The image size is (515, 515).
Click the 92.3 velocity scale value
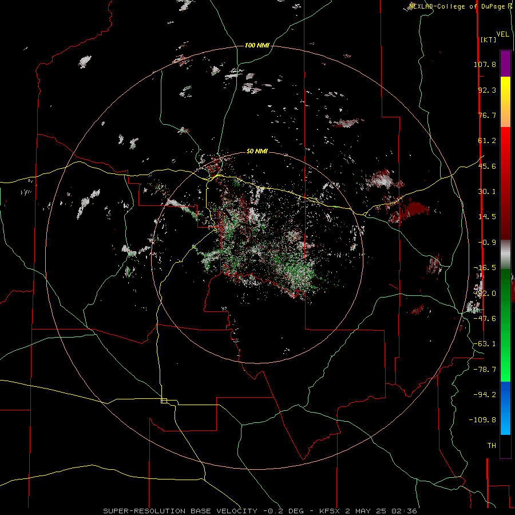487,90
